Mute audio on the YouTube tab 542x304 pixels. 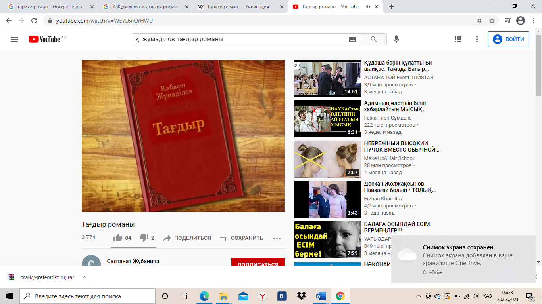tap(368, 7)
